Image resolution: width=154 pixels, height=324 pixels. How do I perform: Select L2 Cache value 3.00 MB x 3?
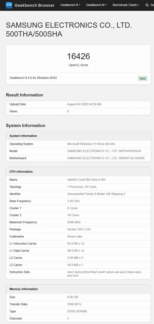click(75, 258)
